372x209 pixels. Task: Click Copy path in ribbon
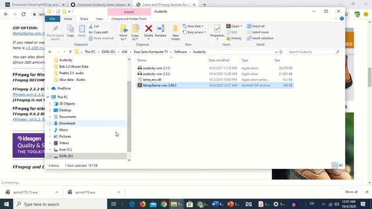coord(98,33)
